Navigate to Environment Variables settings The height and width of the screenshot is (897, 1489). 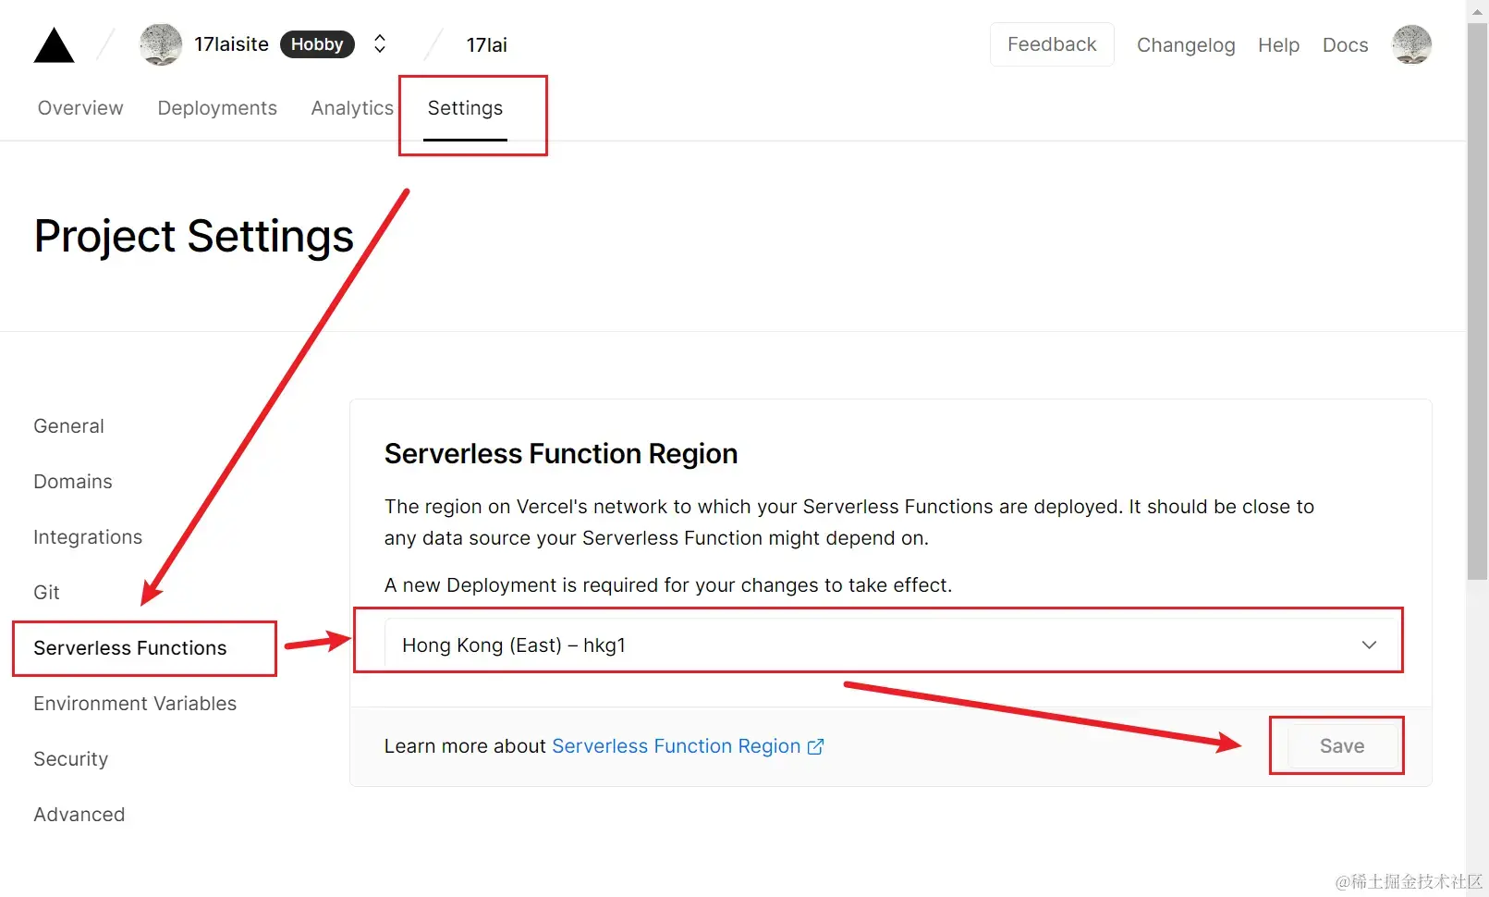coord(134,703)
